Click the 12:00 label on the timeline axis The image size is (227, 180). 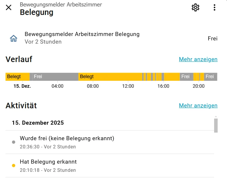click(x=128, y=86)
